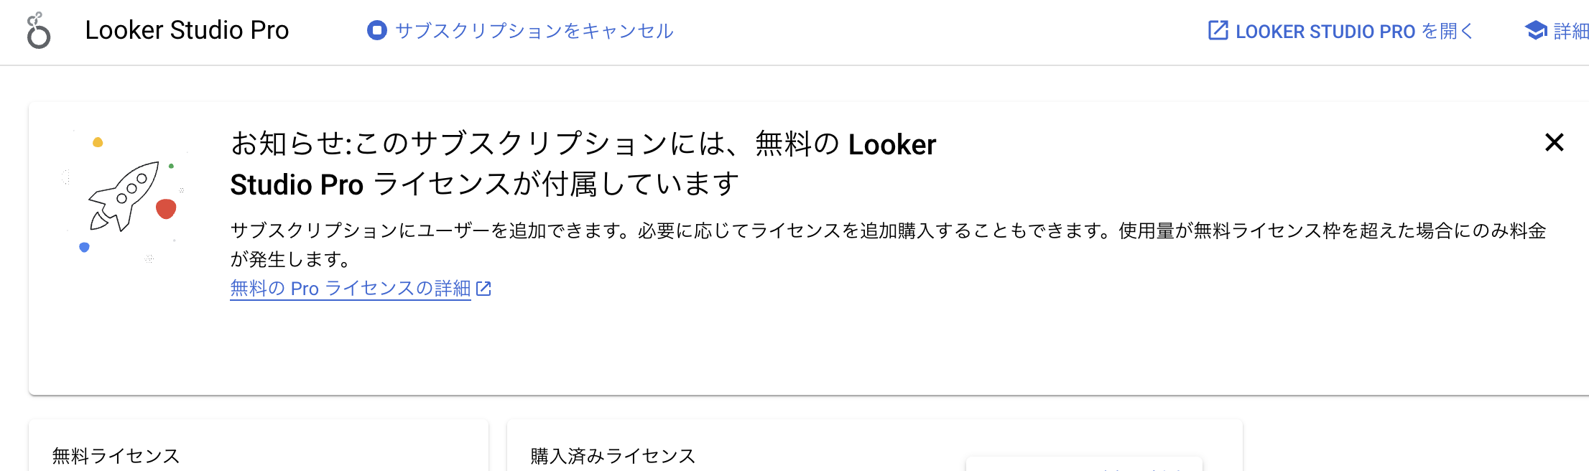Click the external-link icon after 無料の Pro ライセンスの詳細

point(483,289)
